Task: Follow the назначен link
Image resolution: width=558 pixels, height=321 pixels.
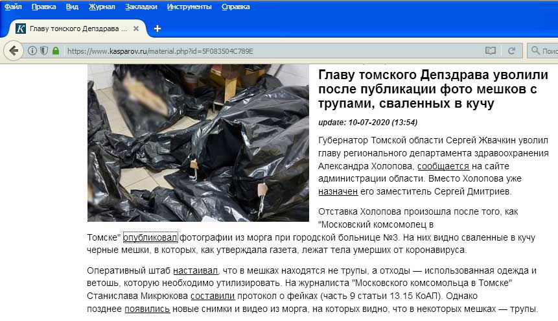Action: [x=338, y=192]
